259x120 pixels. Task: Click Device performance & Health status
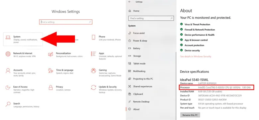pyautogui.click(x=199, y=35)
